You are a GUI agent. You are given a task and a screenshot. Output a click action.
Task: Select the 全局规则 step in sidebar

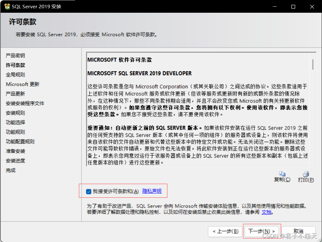(15, 75)
